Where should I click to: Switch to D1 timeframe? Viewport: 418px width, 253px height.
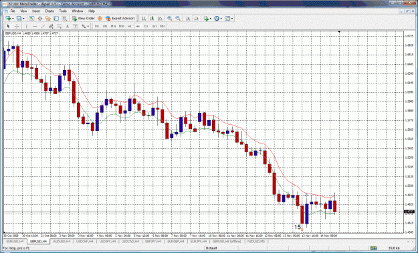click(x=146, y=26)
